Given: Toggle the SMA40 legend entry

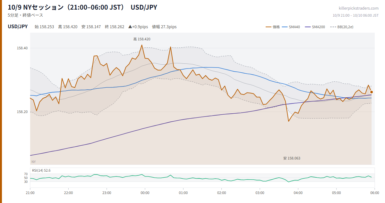Looking at the screenshot, I should [x=291, y=27].
